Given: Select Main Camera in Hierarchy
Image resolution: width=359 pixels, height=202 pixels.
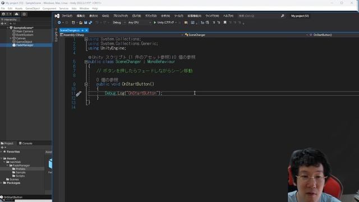Looking at the screenshot, I should (25, 31).
